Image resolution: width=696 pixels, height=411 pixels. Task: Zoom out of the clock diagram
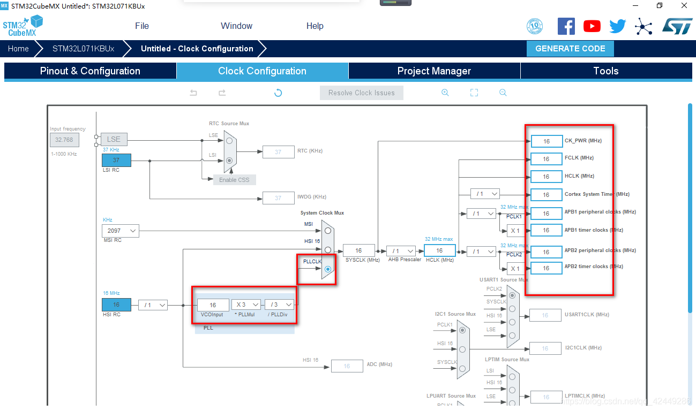click(503, 93)
